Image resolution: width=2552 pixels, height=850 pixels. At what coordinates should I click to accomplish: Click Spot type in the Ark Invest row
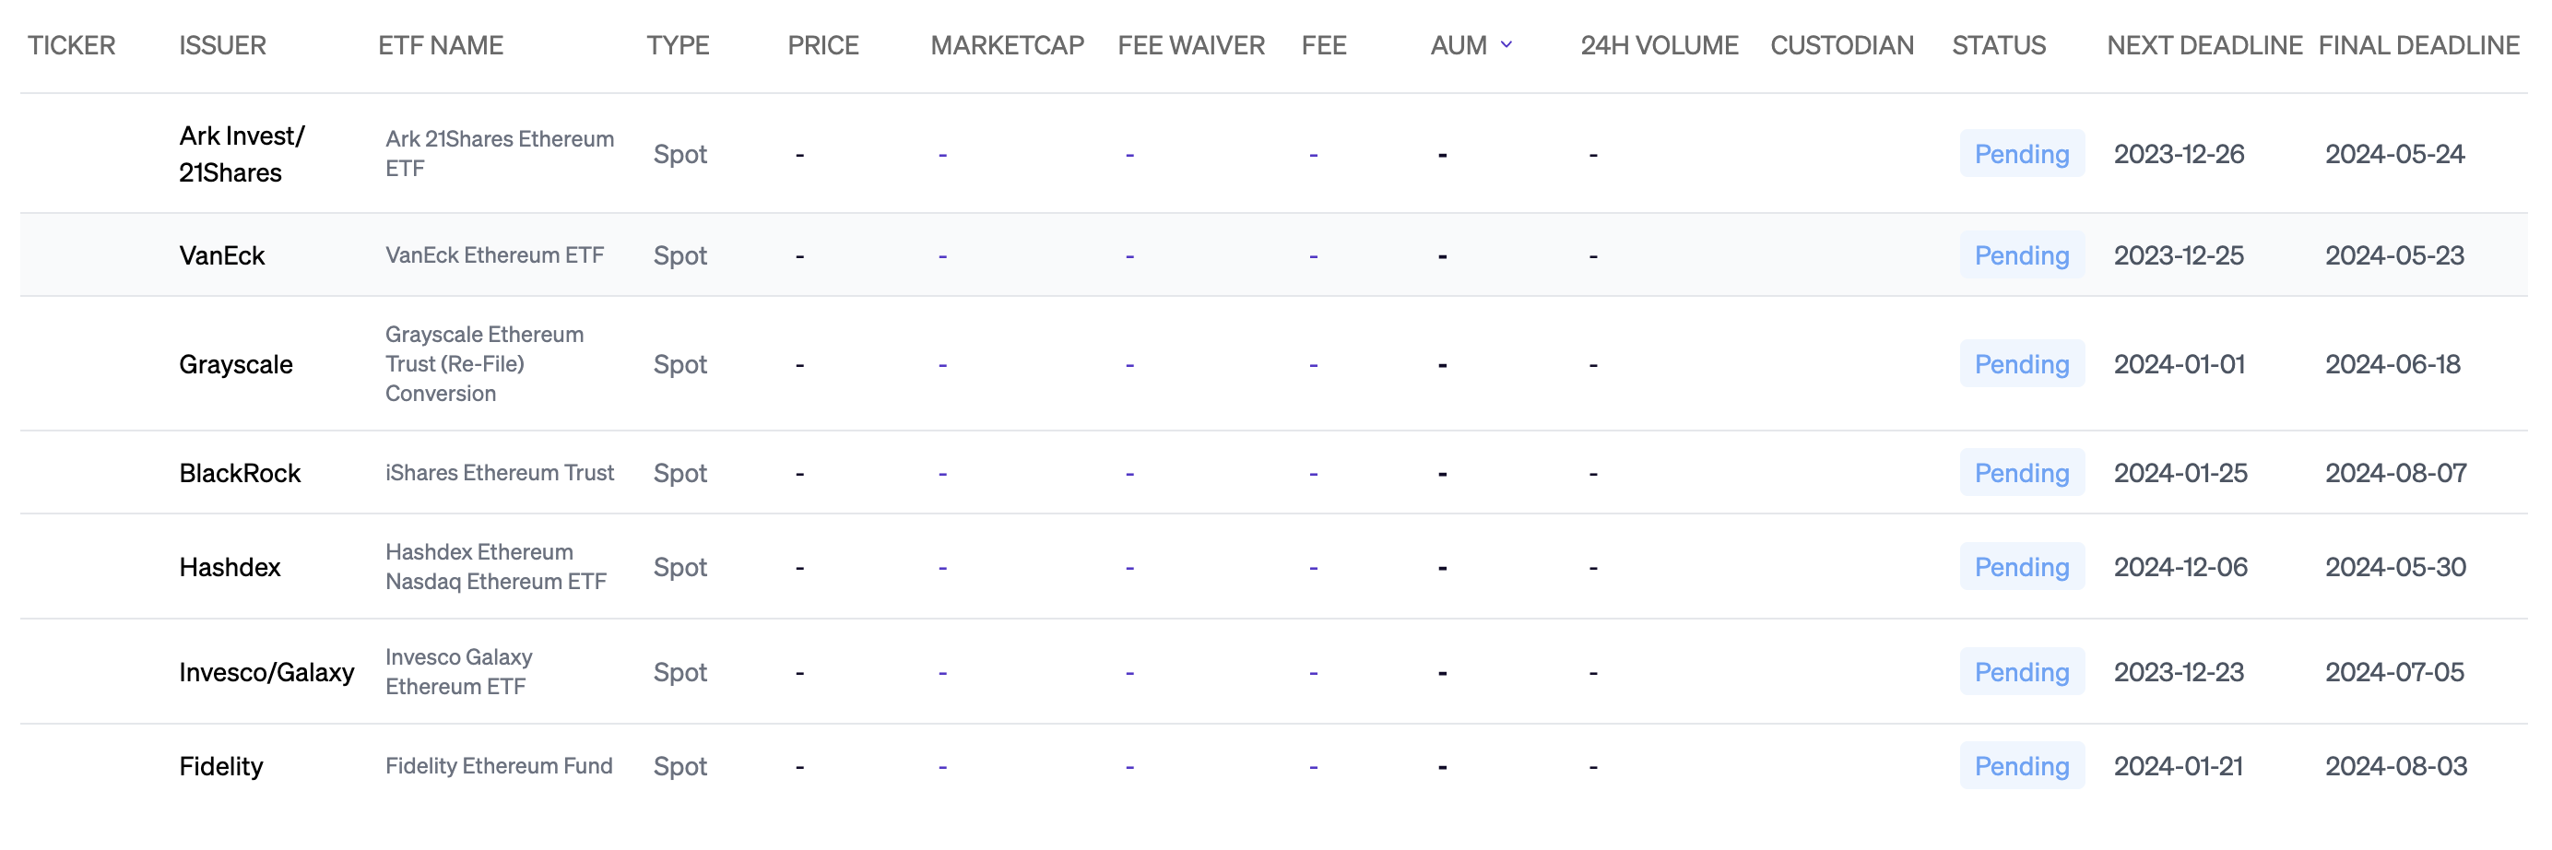click(x=679, y=154)
